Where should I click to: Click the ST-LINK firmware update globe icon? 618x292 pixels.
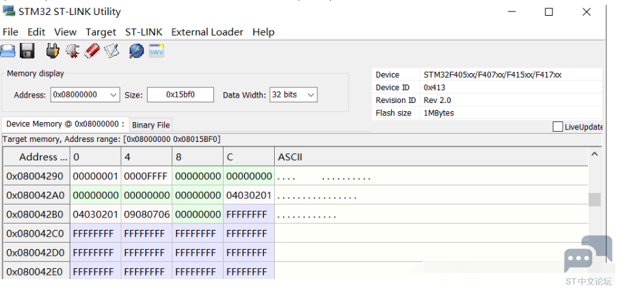tap(136, 51)
